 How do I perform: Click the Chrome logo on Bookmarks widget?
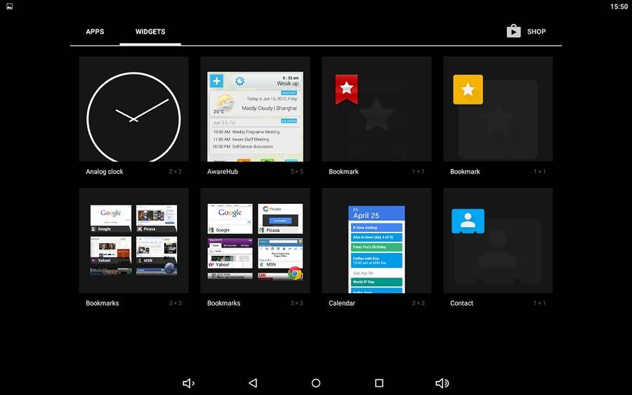[x=295, y=273]
